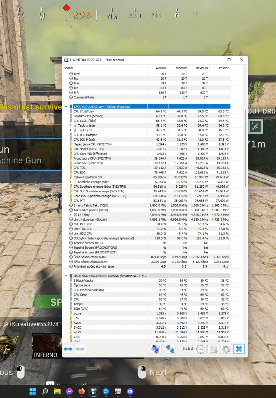Viewport: 276px width, 398px height.
Task: Open sensor settings gear icon
Action: 226,349
